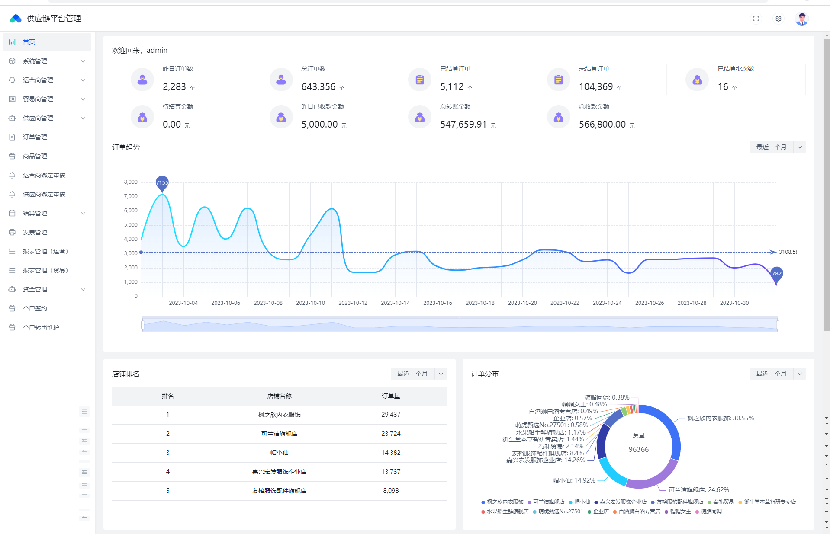Click shop name 可兰洁旗舰店 in ranking table

point(279,434)
